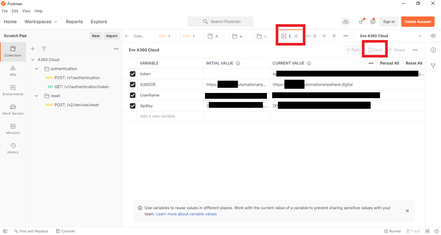441x235 pixels.
Task: Click the plus icon to create a collection
Action: click(32, 49)
